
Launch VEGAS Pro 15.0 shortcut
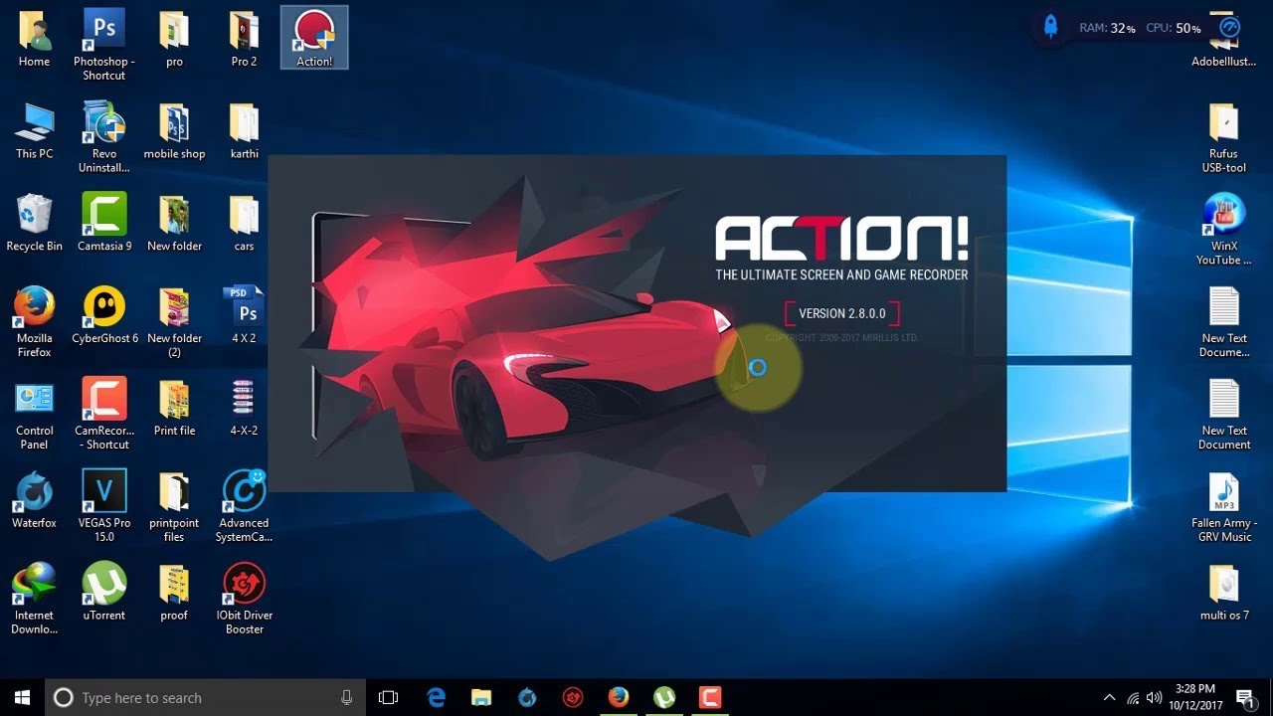click(x=104, y=507)
